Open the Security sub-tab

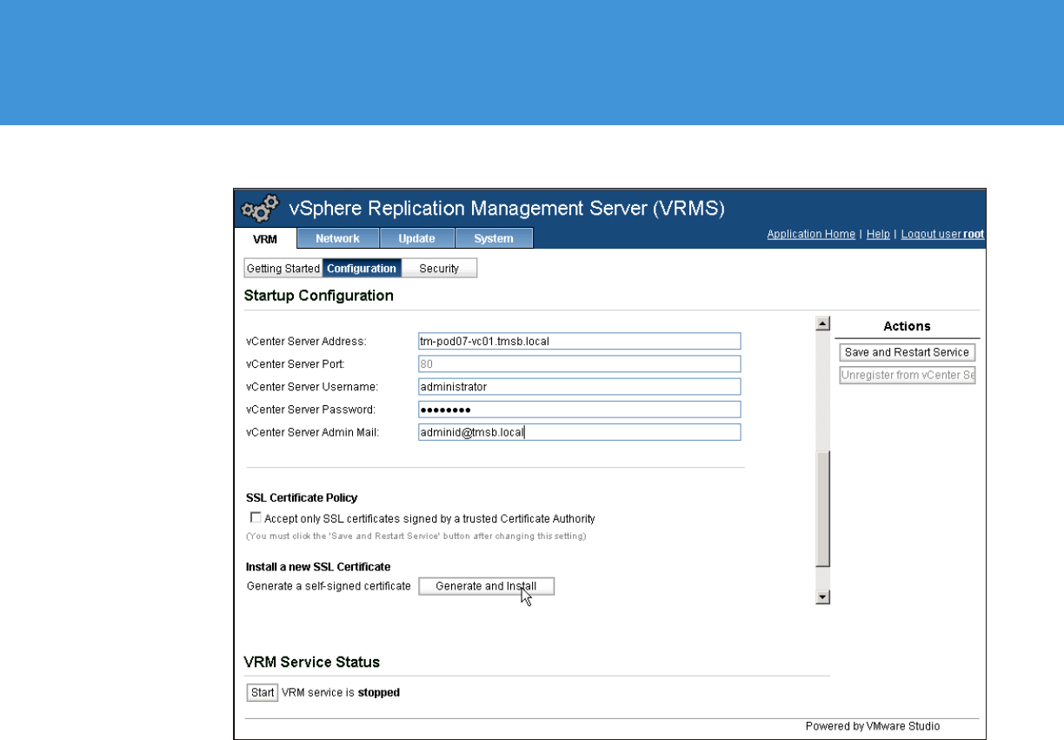coord(439,269)
